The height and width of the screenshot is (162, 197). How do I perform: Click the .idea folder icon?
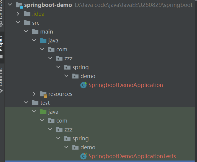tap(27, 14)
